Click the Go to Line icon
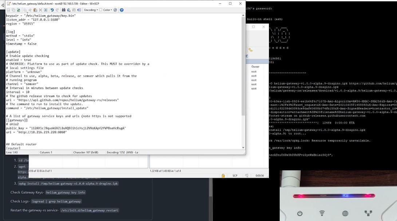Image resolution: width=397 pixels, height=221 pixels. click(x=79, y=10)
